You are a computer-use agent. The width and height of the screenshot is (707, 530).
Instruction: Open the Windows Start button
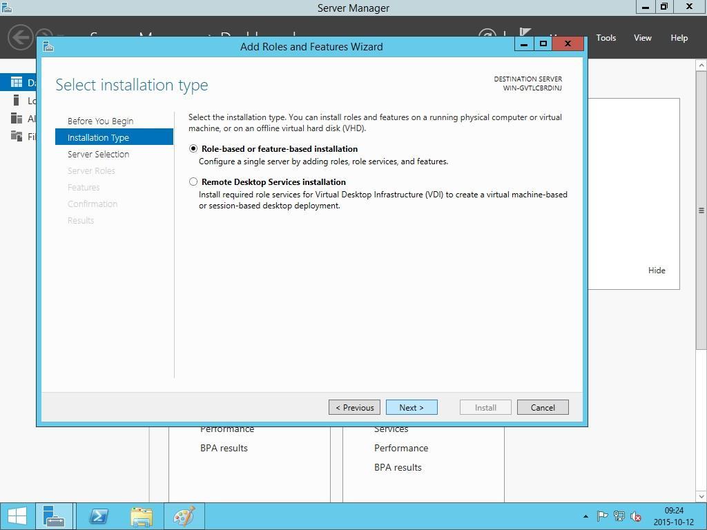(x=17, y=516)
